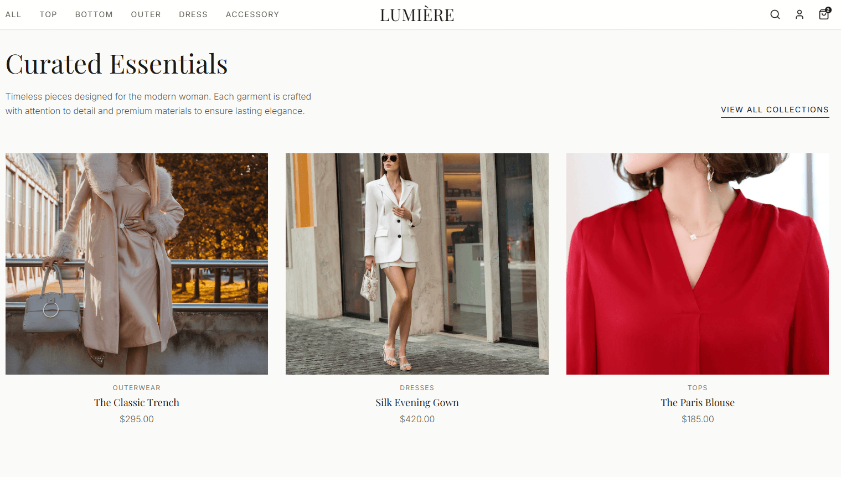This screenshot has width=841, height=477.
Task: Open the shopping bag cart icon
Action: pos(824,14)
